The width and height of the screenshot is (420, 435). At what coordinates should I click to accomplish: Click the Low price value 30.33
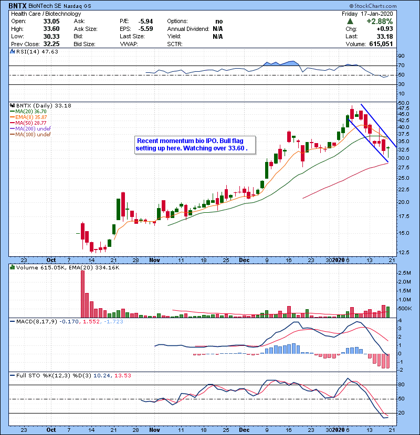(51, 36)
